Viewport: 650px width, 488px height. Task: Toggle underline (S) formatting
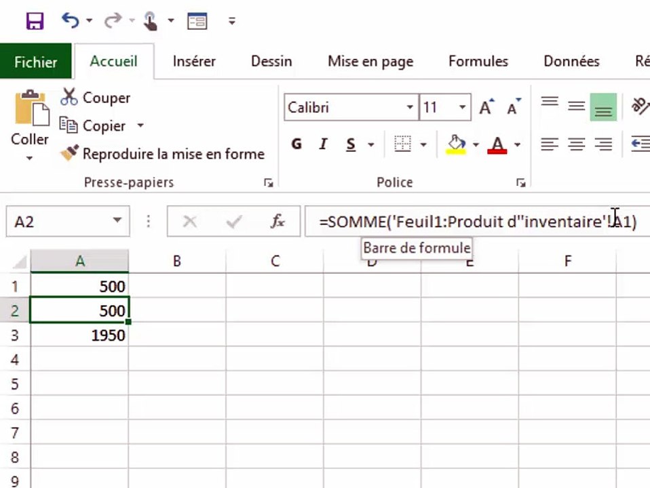tap(351, 144)
